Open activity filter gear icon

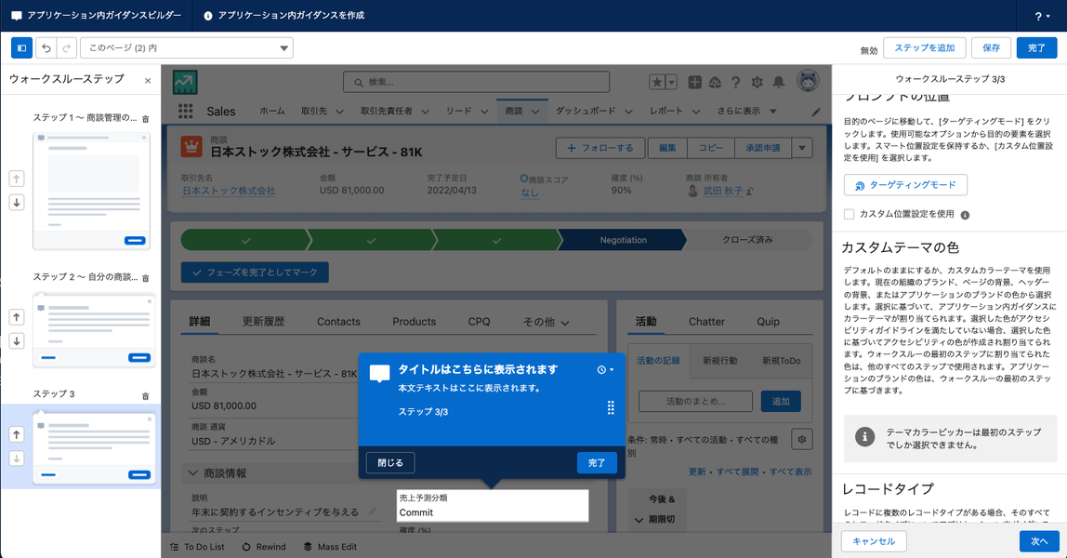coord(802,440)
